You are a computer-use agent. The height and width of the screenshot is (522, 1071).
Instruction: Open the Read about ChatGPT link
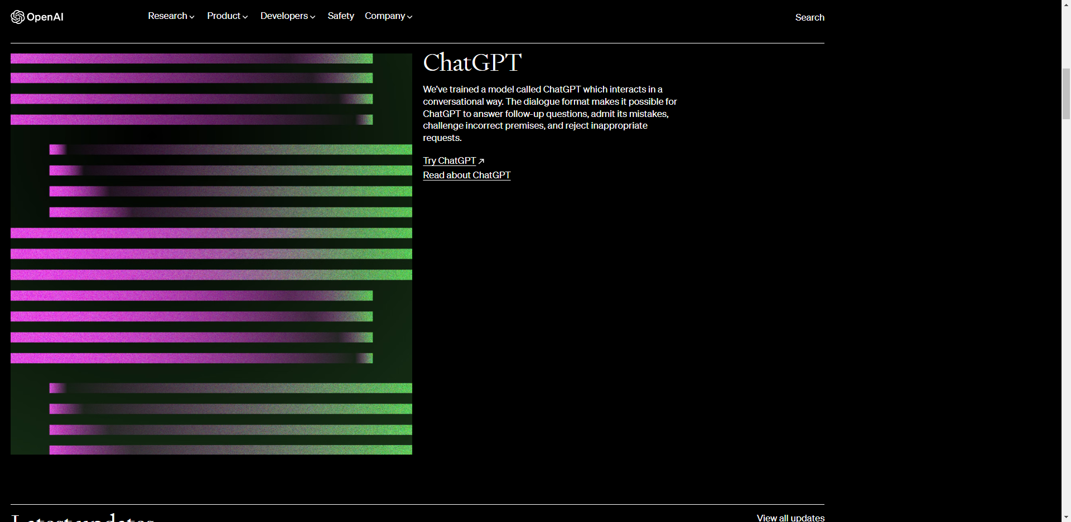pos(467,175)
